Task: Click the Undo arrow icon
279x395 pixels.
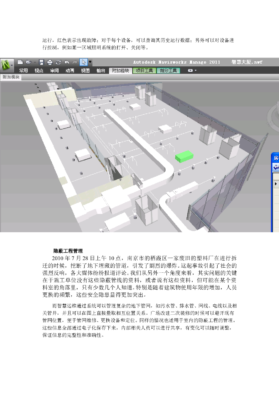Action: click(x=67, y=62)
